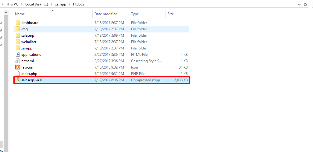Select the bitnami stylesheet file icon
Screen dimensions: 313x152
pos(18,61)
